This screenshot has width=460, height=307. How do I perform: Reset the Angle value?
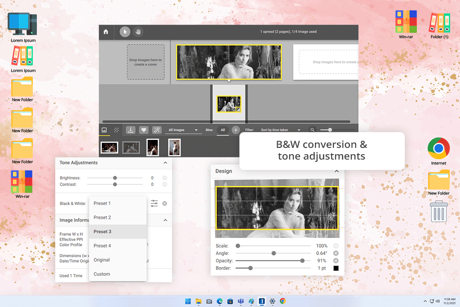tap(336, 254)
